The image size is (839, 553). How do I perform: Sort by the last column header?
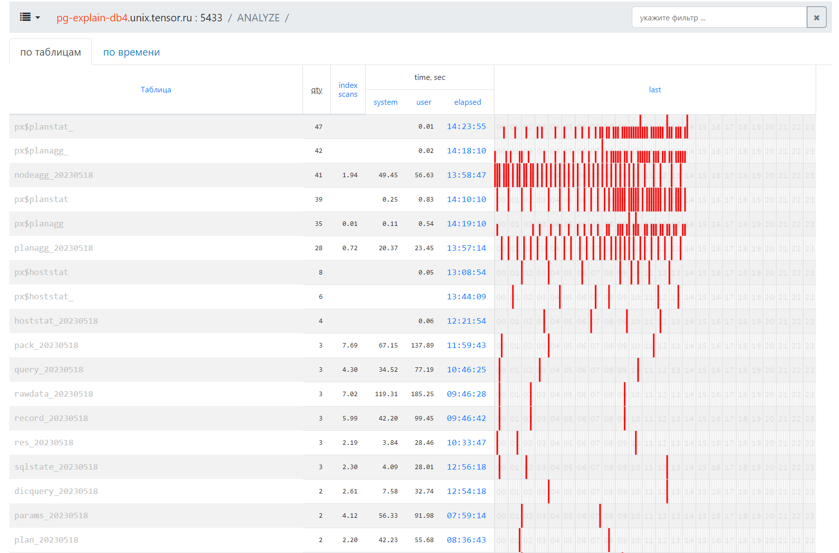pos(655,90)
